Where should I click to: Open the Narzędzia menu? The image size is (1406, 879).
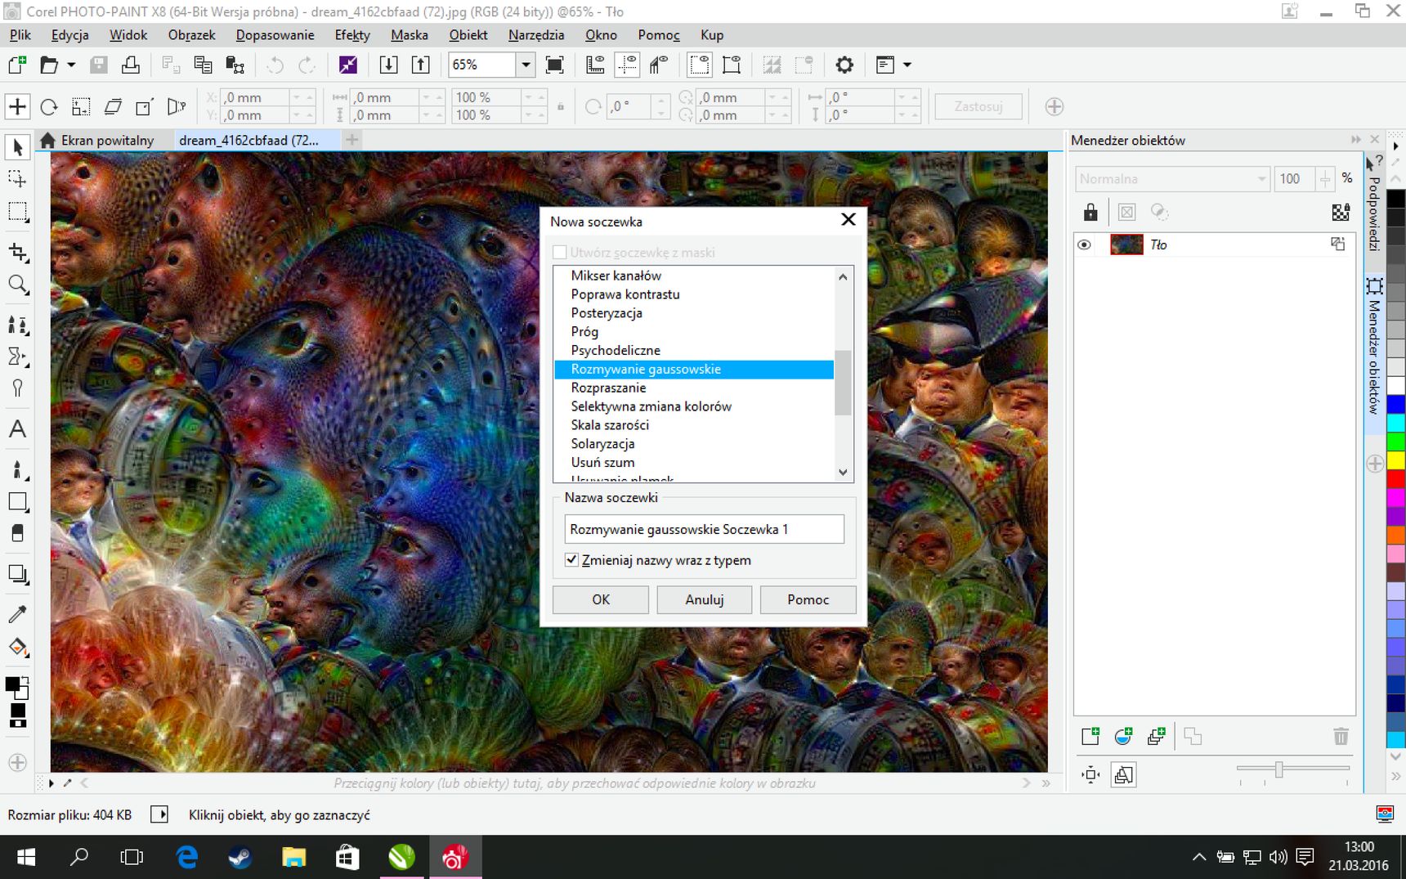[x=536, y=35]
